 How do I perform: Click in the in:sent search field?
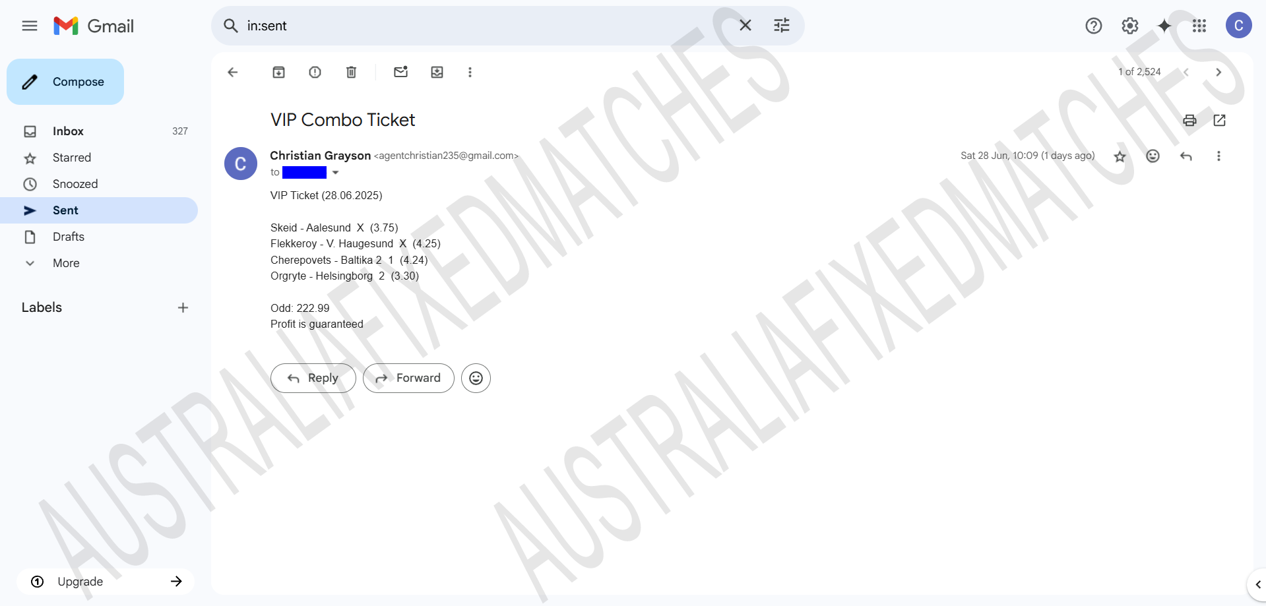tap(485, 26)
